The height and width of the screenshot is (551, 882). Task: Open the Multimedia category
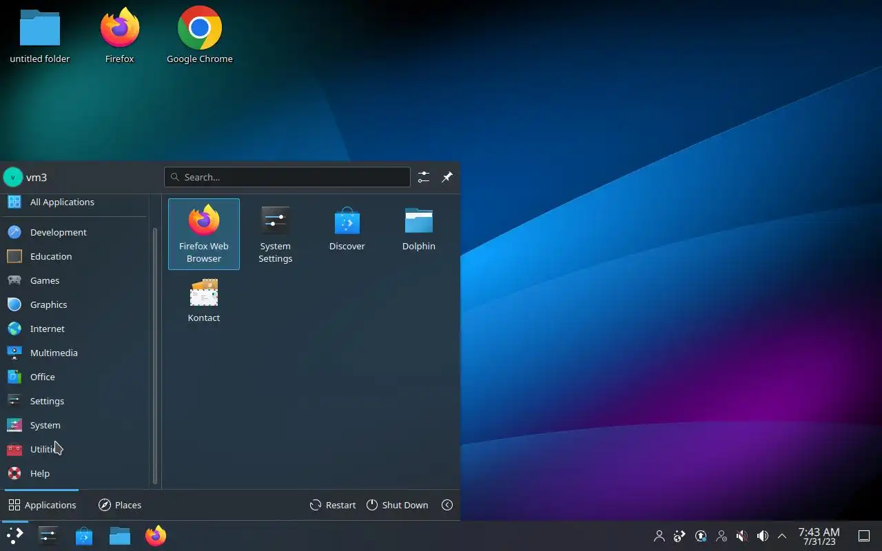pyautogui.click(x=74, y=353)
